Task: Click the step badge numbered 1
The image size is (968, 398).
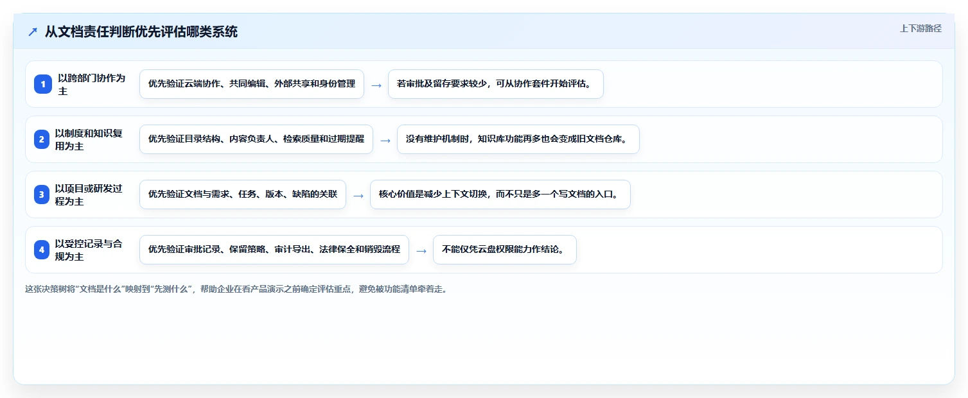Action: tap(43, 84)
